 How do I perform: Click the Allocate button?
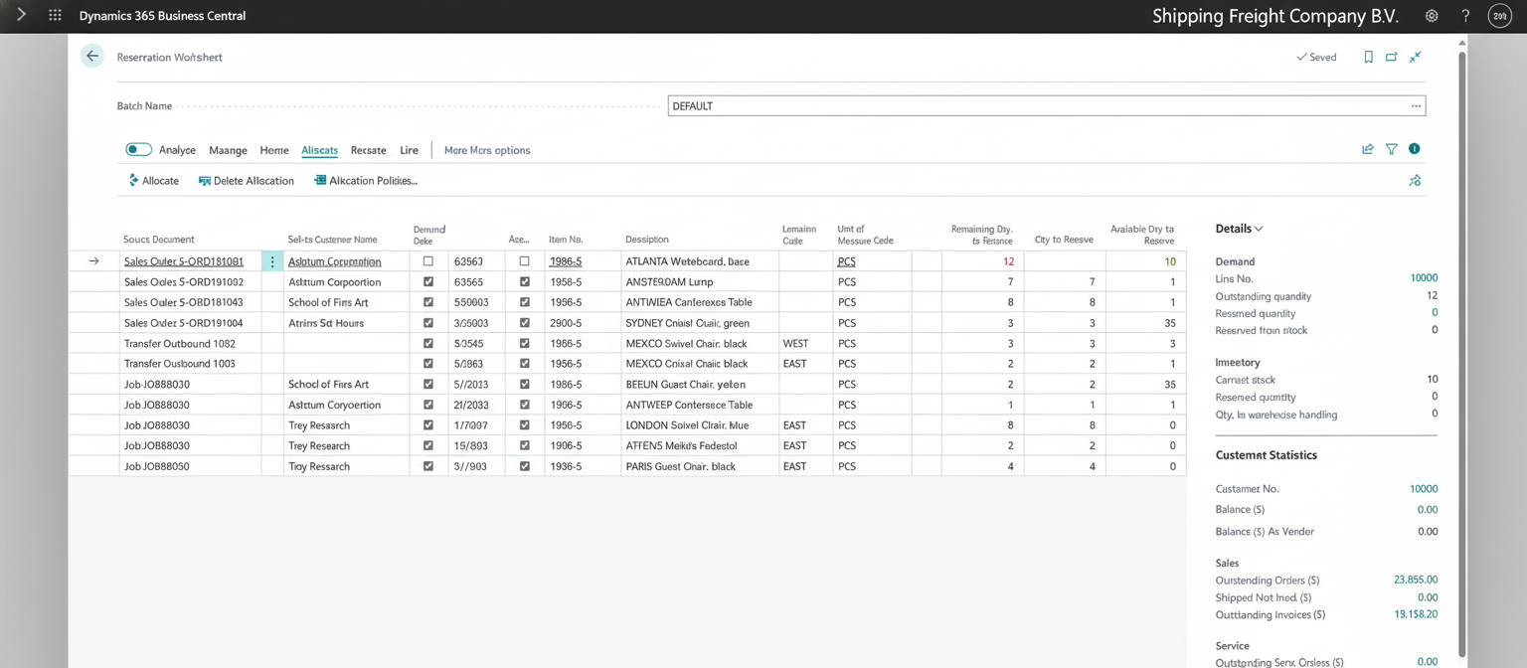tap(154, 181)
